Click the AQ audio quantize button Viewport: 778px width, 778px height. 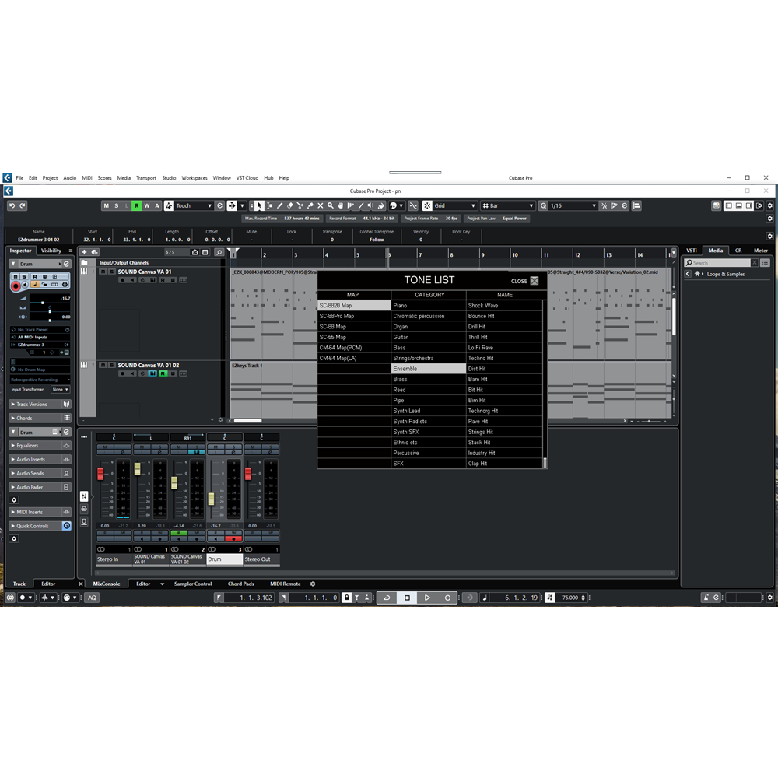93,598
